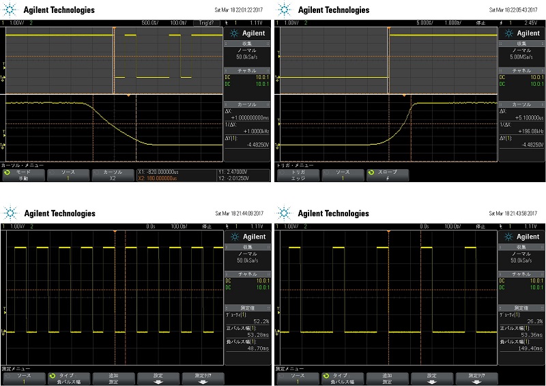This screenshot has width=546, height=386.
Task: Click the Agilent badge icon in the trigger-menu capture
Action: point(509,33)
